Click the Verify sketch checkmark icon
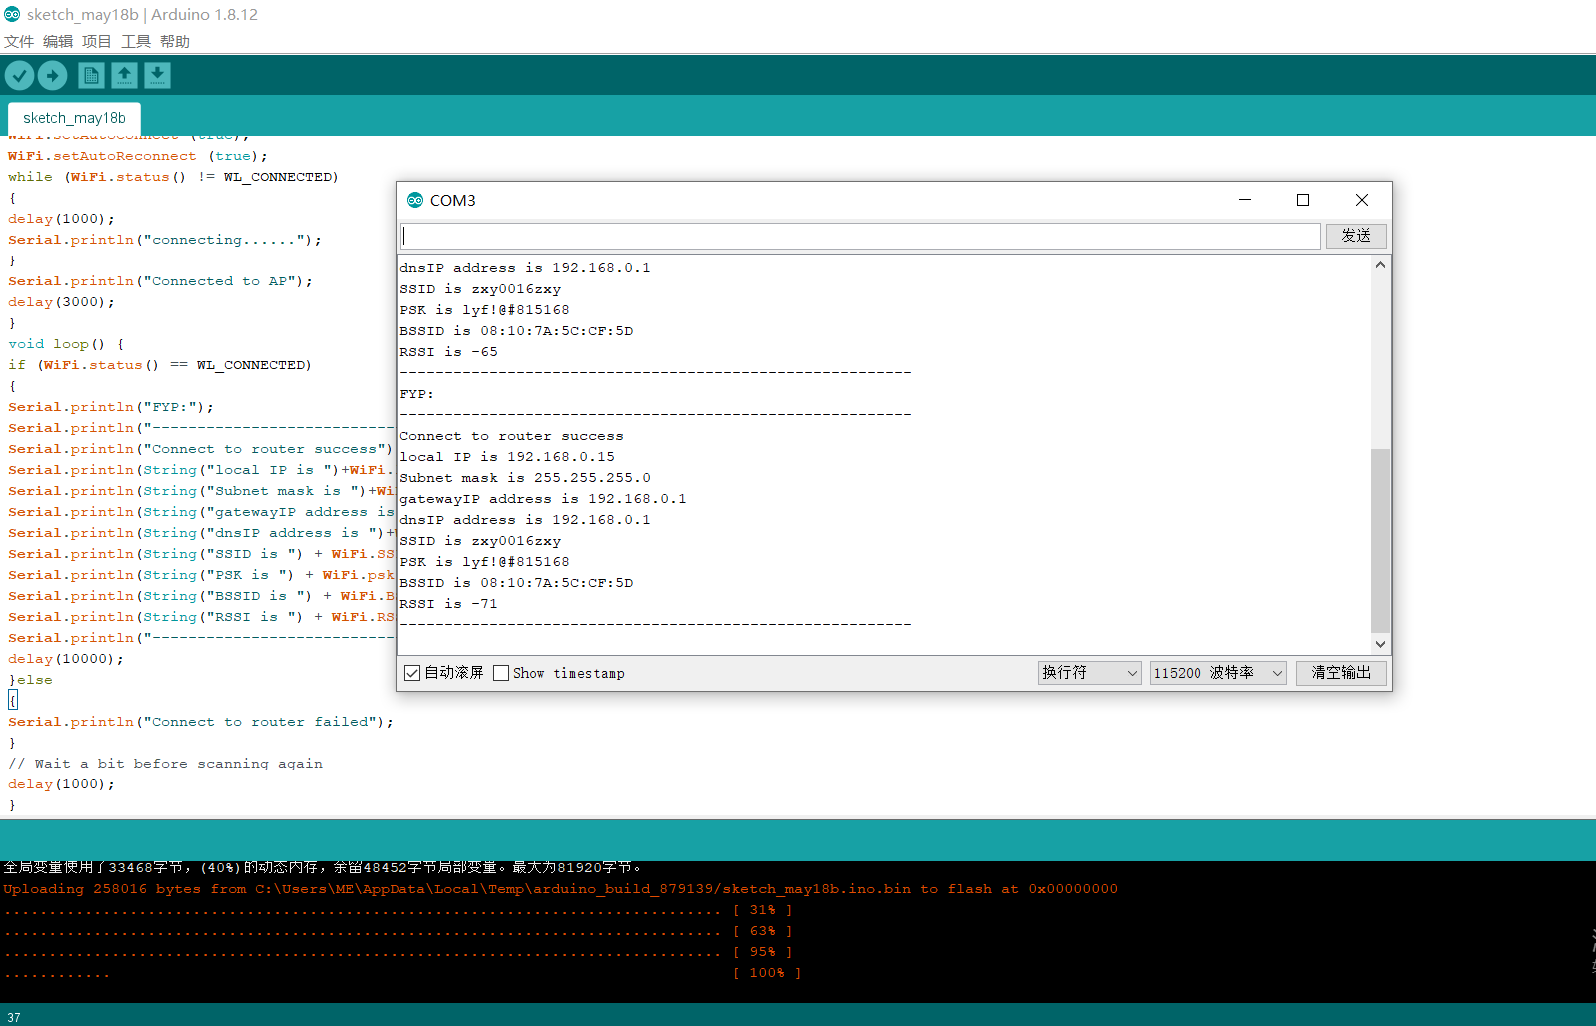1596x1026 pixels. pyautogui.click(x=19, y=75)
